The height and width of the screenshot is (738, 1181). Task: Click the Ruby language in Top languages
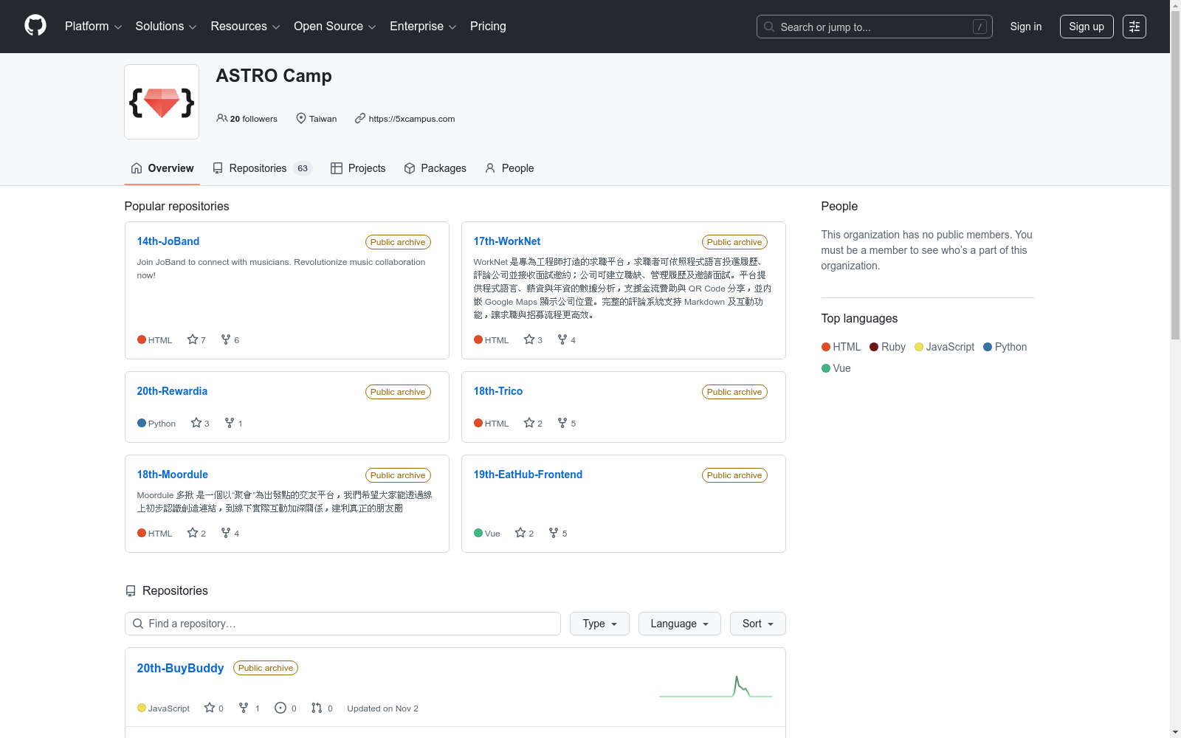coord(887,347)
